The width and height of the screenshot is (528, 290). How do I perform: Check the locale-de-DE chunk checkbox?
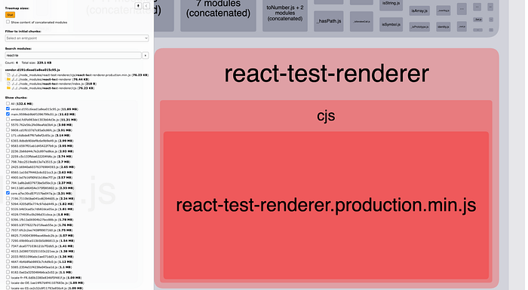[8, 283]
